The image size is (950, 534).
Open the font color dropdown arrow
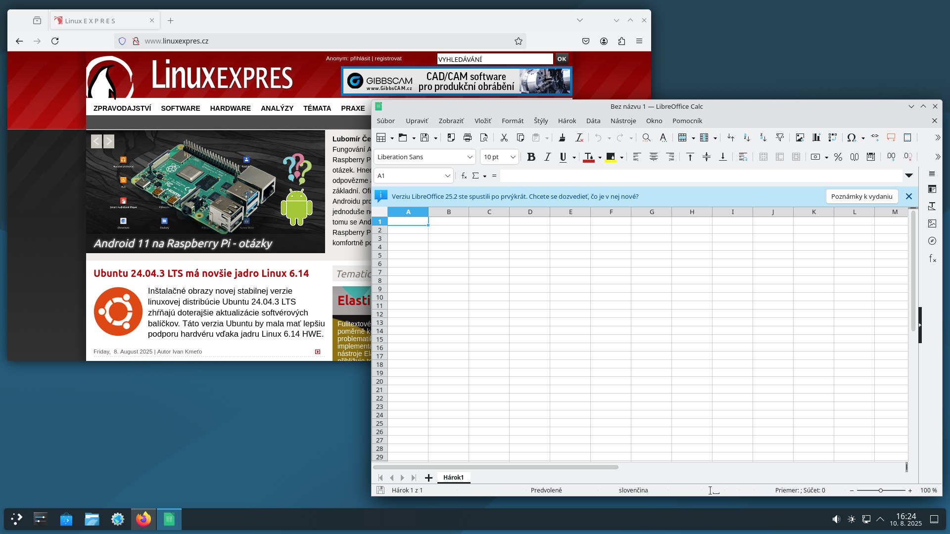click(x=600, y=158)
